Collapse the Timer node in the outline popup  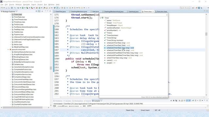[x=101, y=18]
